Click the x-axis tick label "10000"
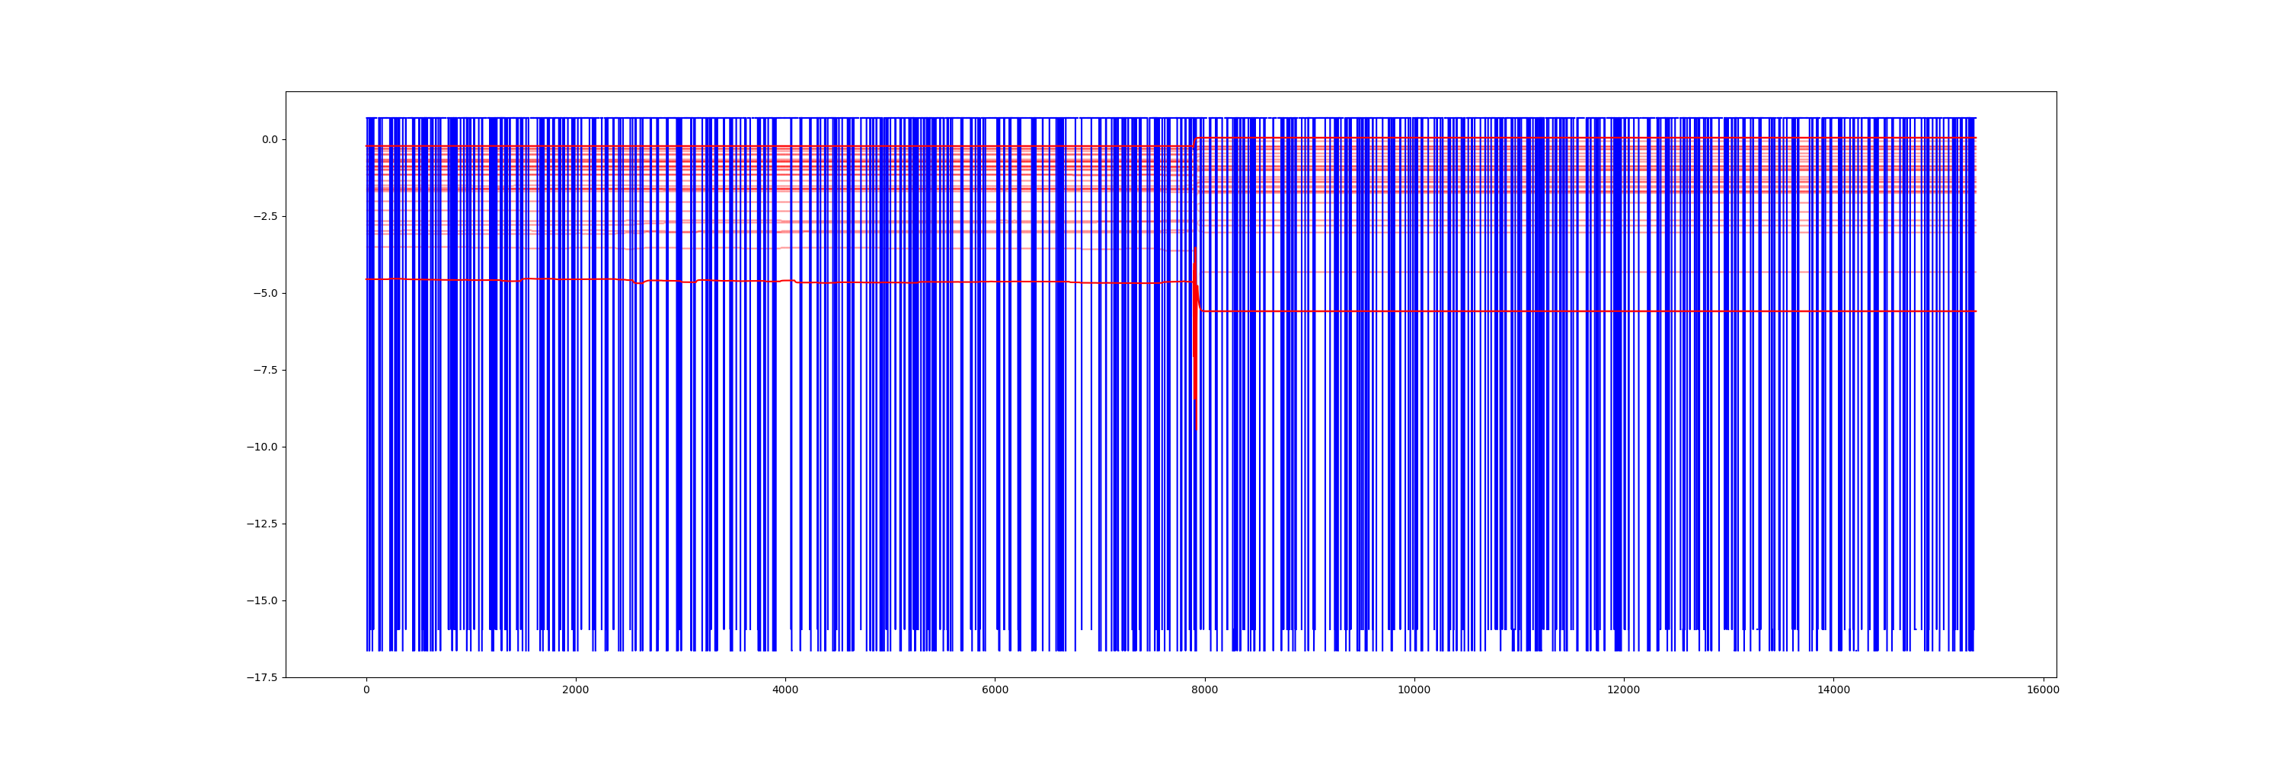2285x761 pixels. (1414, 690)
